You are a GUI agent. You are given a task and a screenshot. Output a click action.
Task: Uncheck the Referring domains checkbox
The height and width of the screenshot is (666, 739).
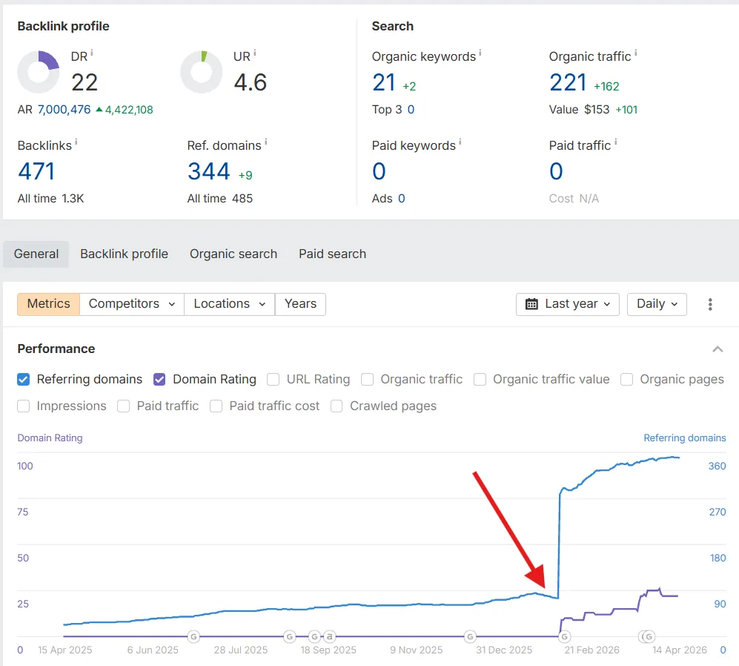24,380
